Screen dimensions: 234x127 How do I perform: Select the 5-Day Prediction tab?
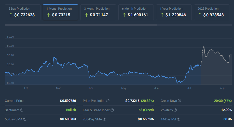[x=23, y=12]
